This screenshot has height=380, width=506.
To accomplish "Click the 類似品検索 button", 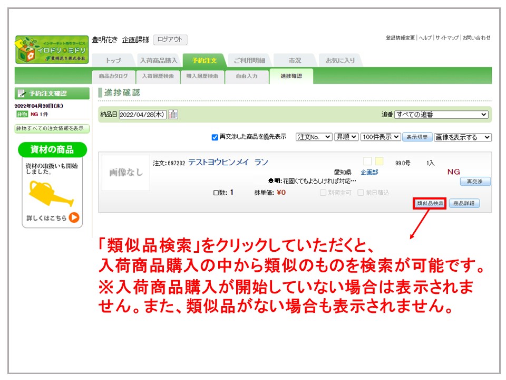I will coord(430,203).
